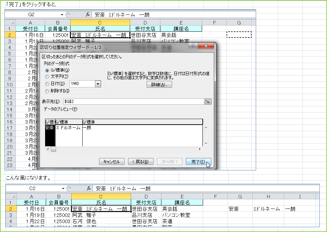This screenshot has height=232, width=327.
Task: Select the 文字列 radio button
Action: tap(47, 77)
